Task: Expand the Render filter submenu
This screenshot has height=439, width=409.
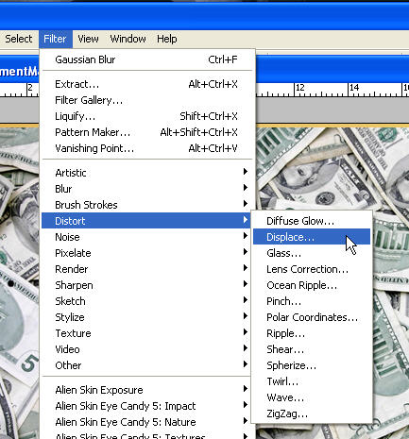Action: [x=146, y=269]
